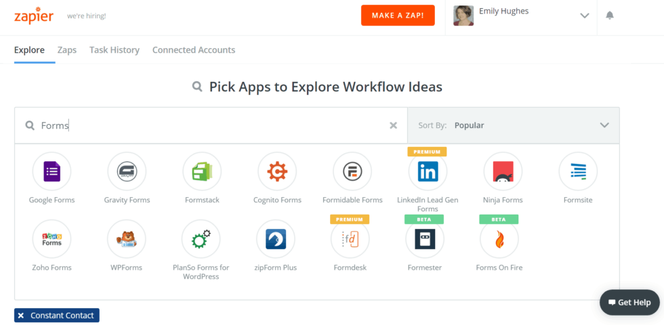Click the Emily Hughes name
The height and width of the screenshot is (325, 664).
(x=503, y=12)
